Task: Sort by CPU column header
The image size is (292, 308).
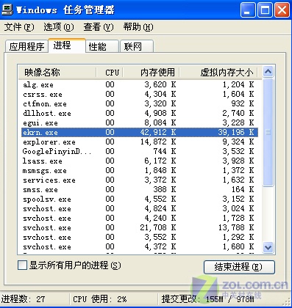Action: (x=110, y=73)
